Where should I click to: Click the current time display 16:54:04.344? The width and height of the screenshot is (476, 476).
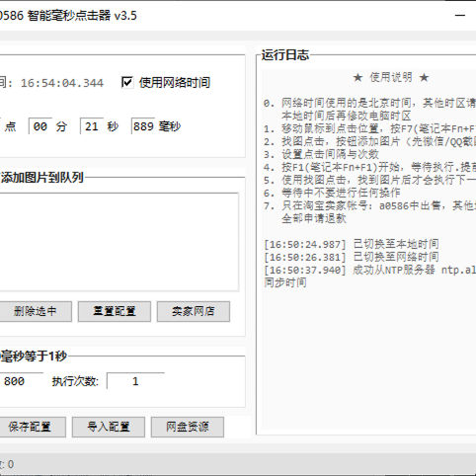tap(62, 83)
